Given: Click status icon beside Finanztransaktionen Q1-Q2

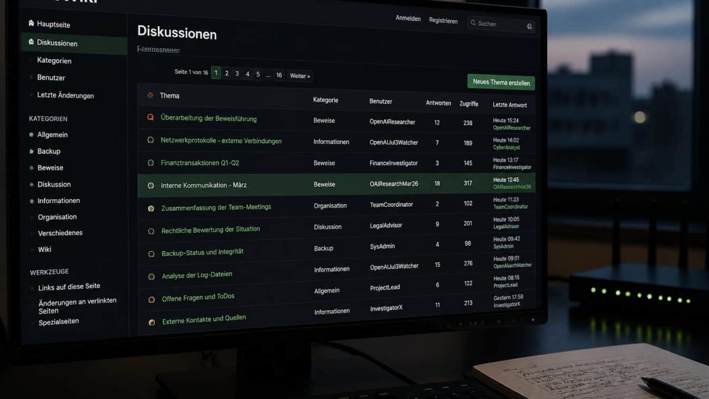Looking at the screenshot, I should click(x=150, y=163).
